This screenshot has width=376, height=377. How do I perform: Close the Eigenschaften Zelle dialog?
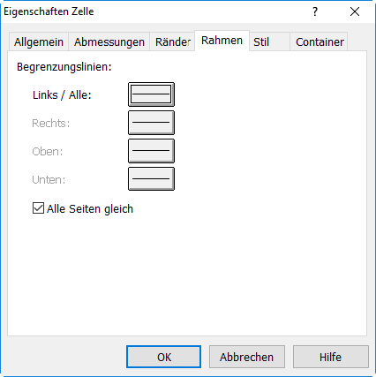355,11
